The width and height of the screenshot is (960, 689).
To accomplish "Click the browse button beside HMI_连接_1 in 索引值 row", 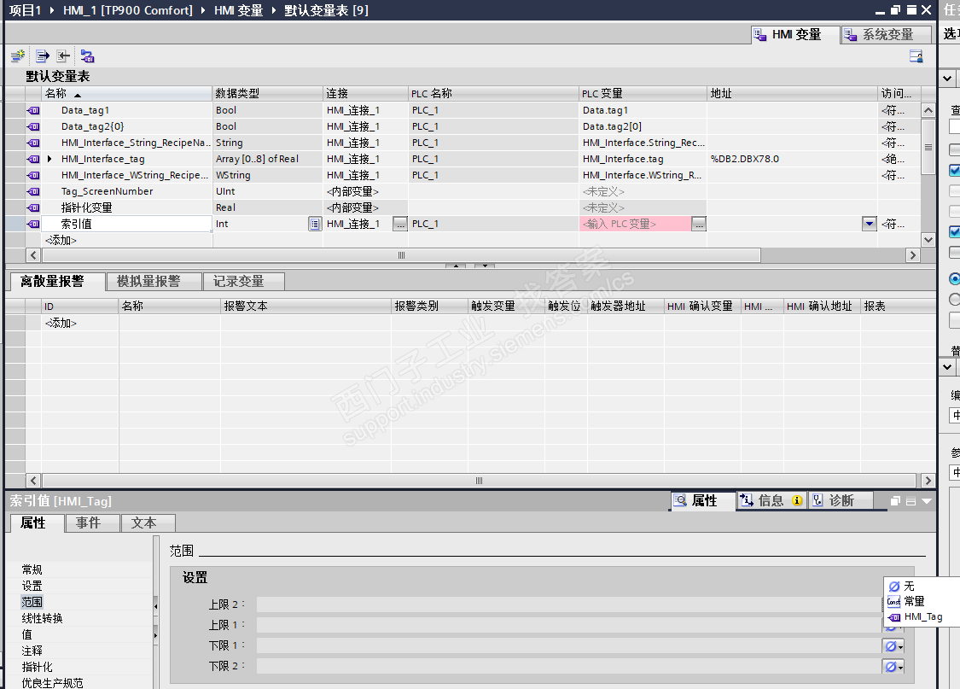I will click(x=400, y=225).
